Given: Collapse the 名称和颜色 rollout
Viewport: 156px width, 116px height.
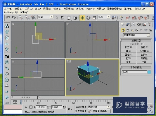Looking at the screenshot, I should [136, 68].
